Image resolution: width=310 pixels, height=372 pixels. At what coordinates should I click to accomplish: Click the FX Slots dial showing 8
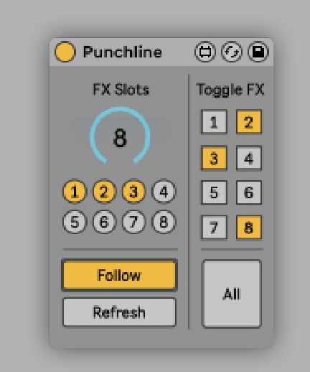pos(120,136)
